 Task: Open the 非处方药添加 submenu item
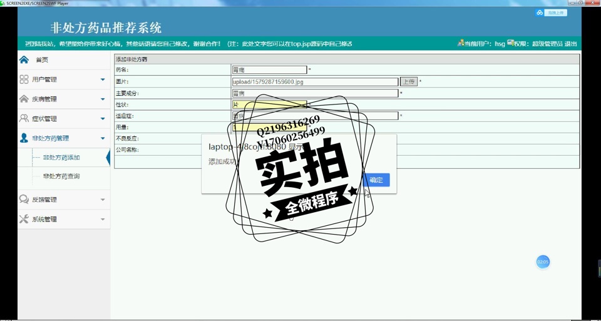(61, 158)
